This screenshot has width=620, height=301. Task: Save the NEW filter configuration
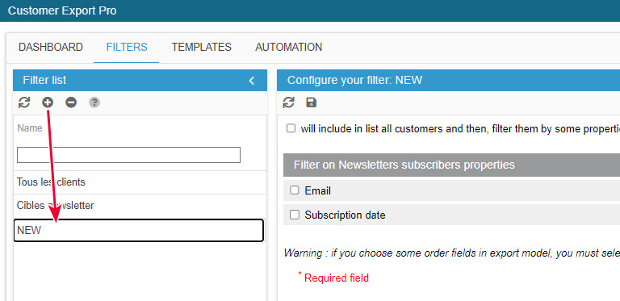click(x=312, y=103)
